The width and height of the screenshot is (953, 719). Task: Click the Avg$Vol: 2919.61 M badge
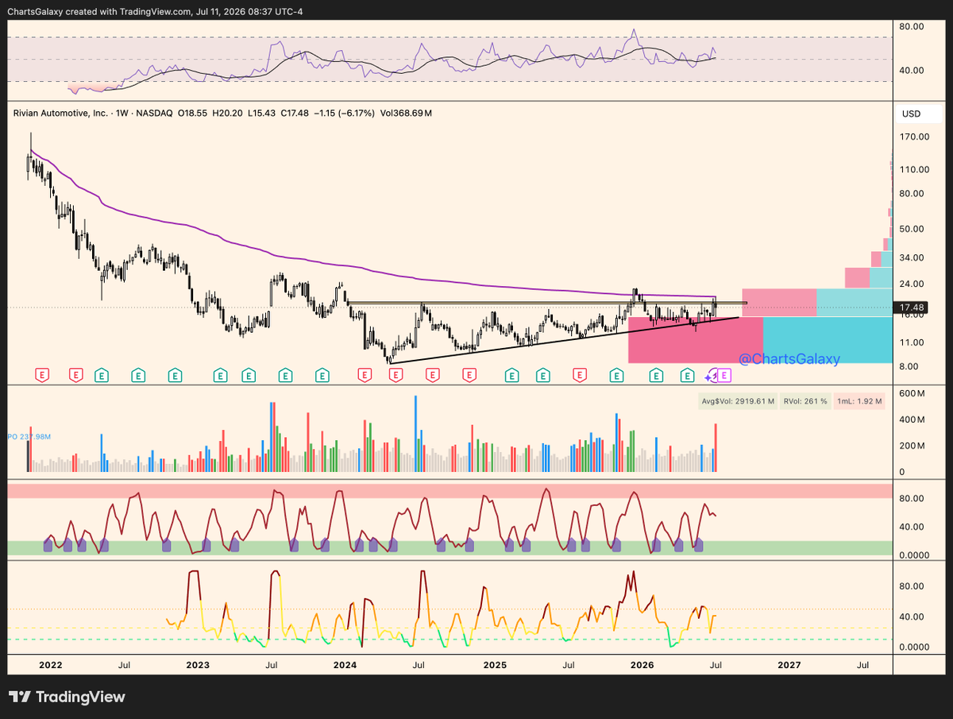pos(738,401)
